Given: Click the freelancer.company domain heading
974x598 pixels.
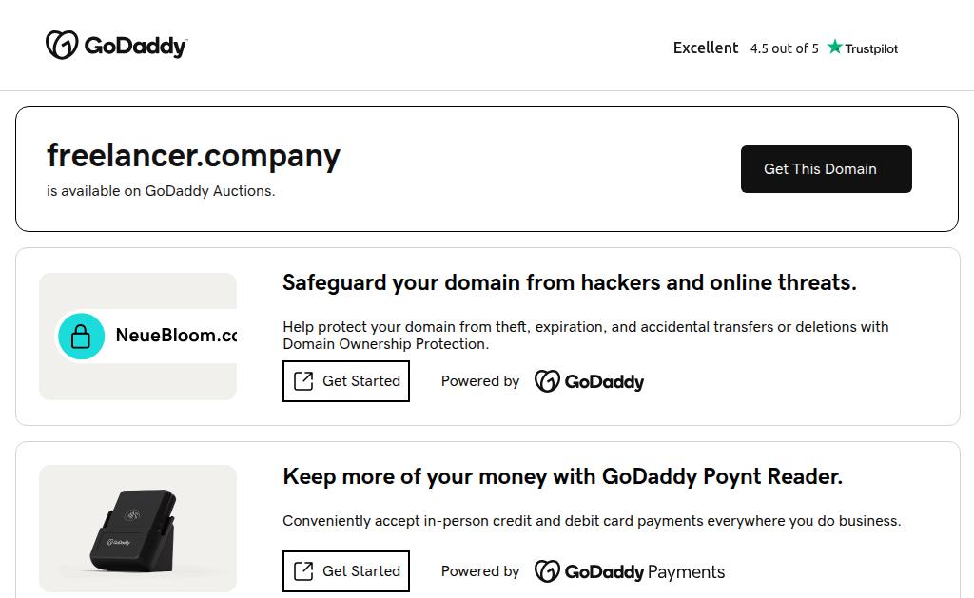Looking at the screenshot, I should click(193, 155).
